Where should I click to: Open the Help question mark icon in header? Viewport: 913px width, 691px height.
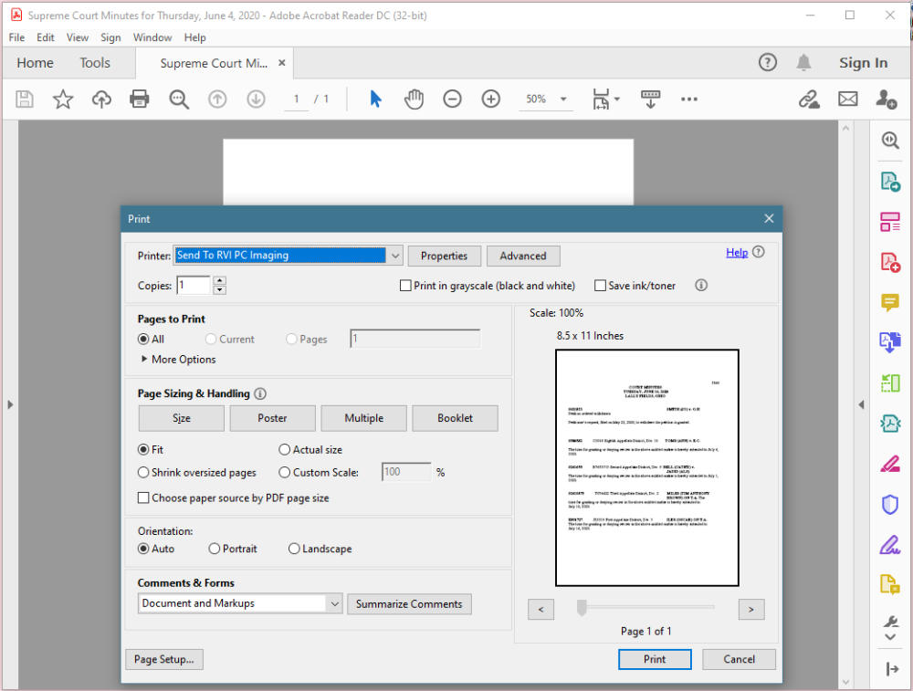pos(768,62)
